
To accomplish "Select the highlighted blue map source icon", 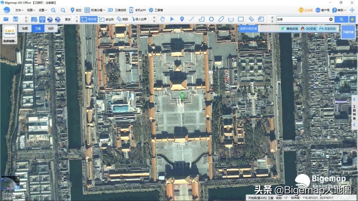I will [42, 20].
